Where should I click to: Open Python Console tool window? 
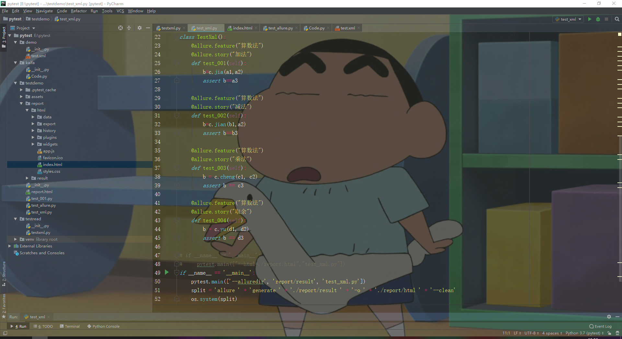tap(103, 326)
